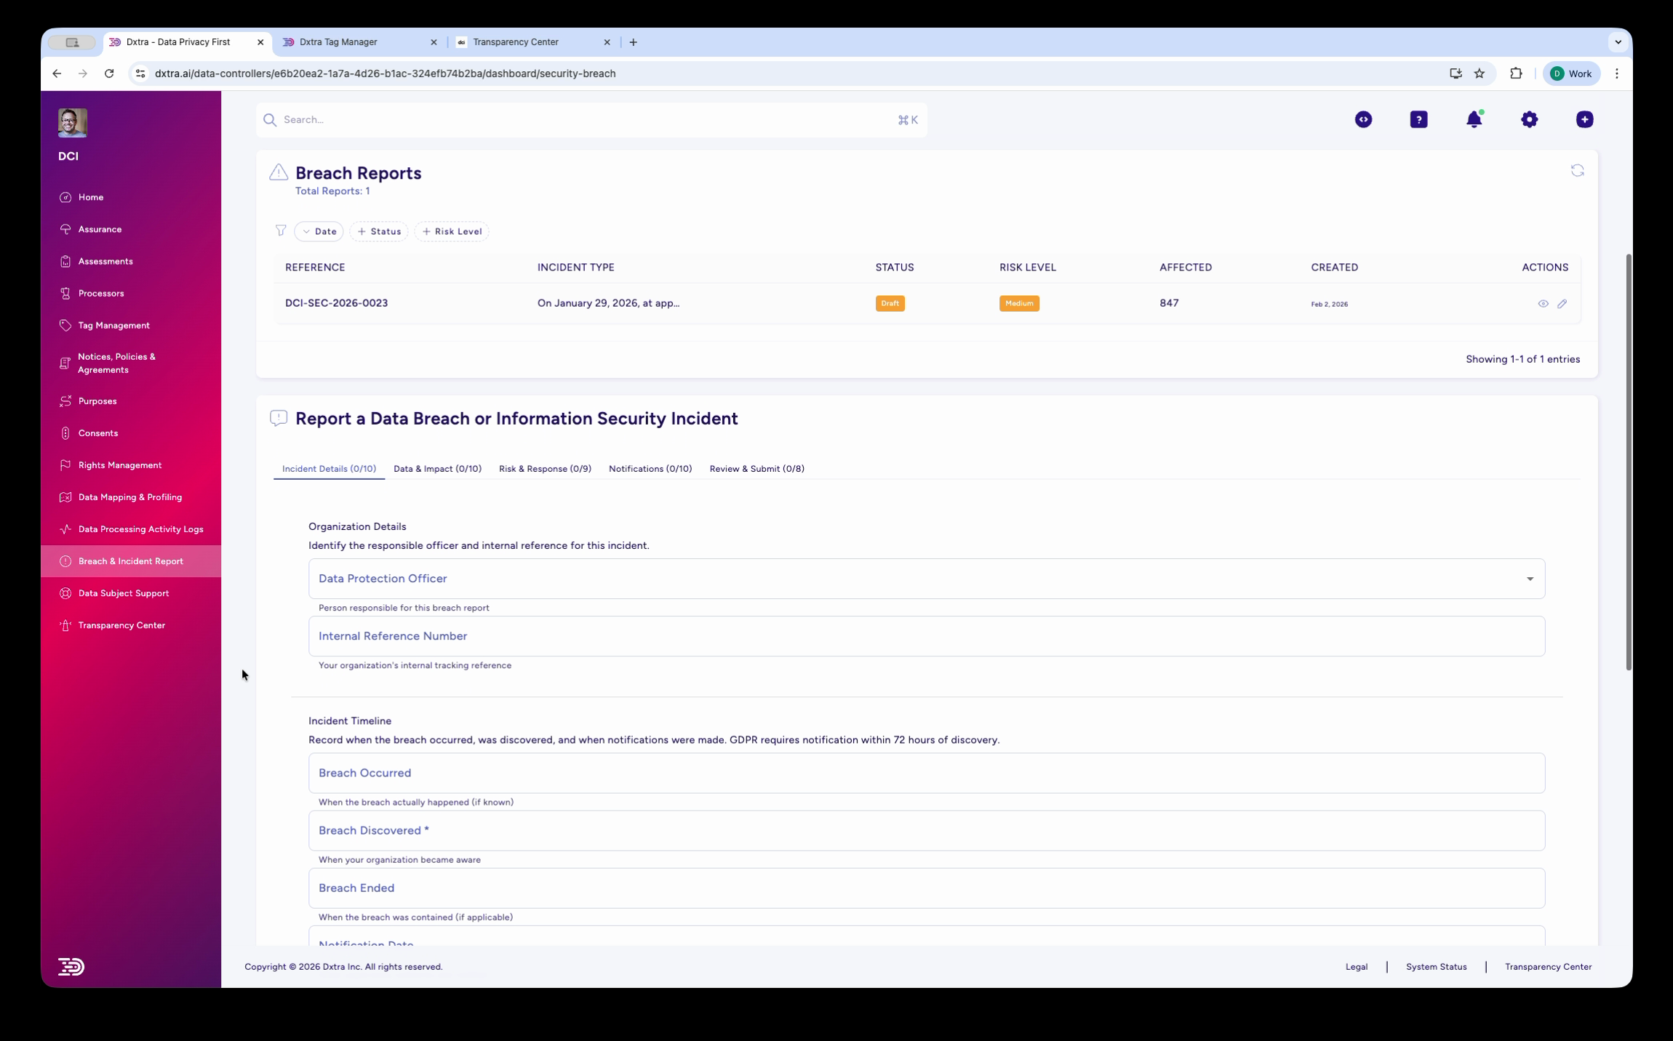
Task: Expand the Date filter dropdown
Action: tap(318, 231)
